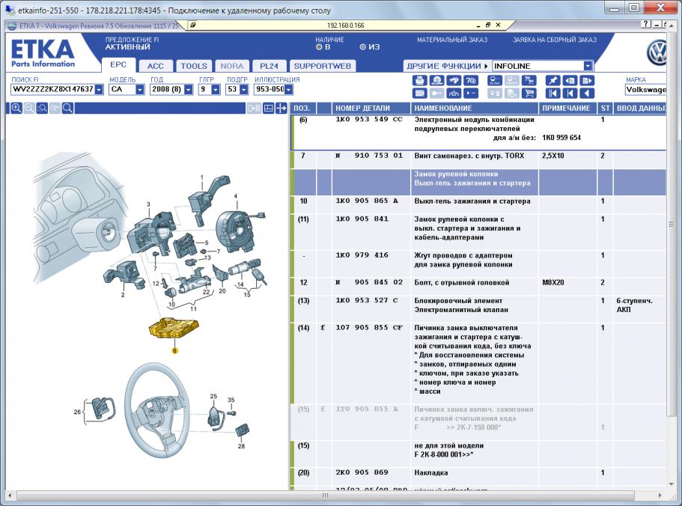Open the ГОД '2008 (8)' dropdown
Screen dimensions: 682x506
(188, 90)
